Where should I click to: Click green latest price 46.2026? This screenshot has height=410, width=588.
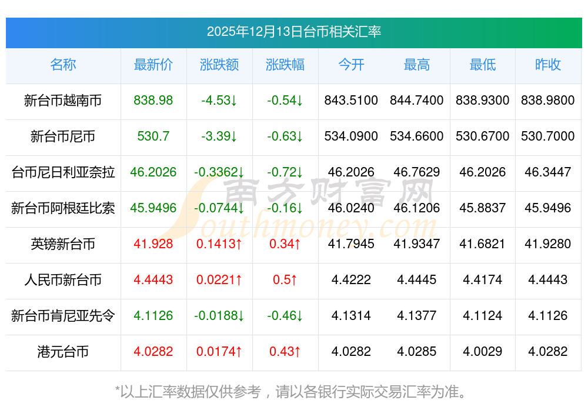[x=153, y=172]
